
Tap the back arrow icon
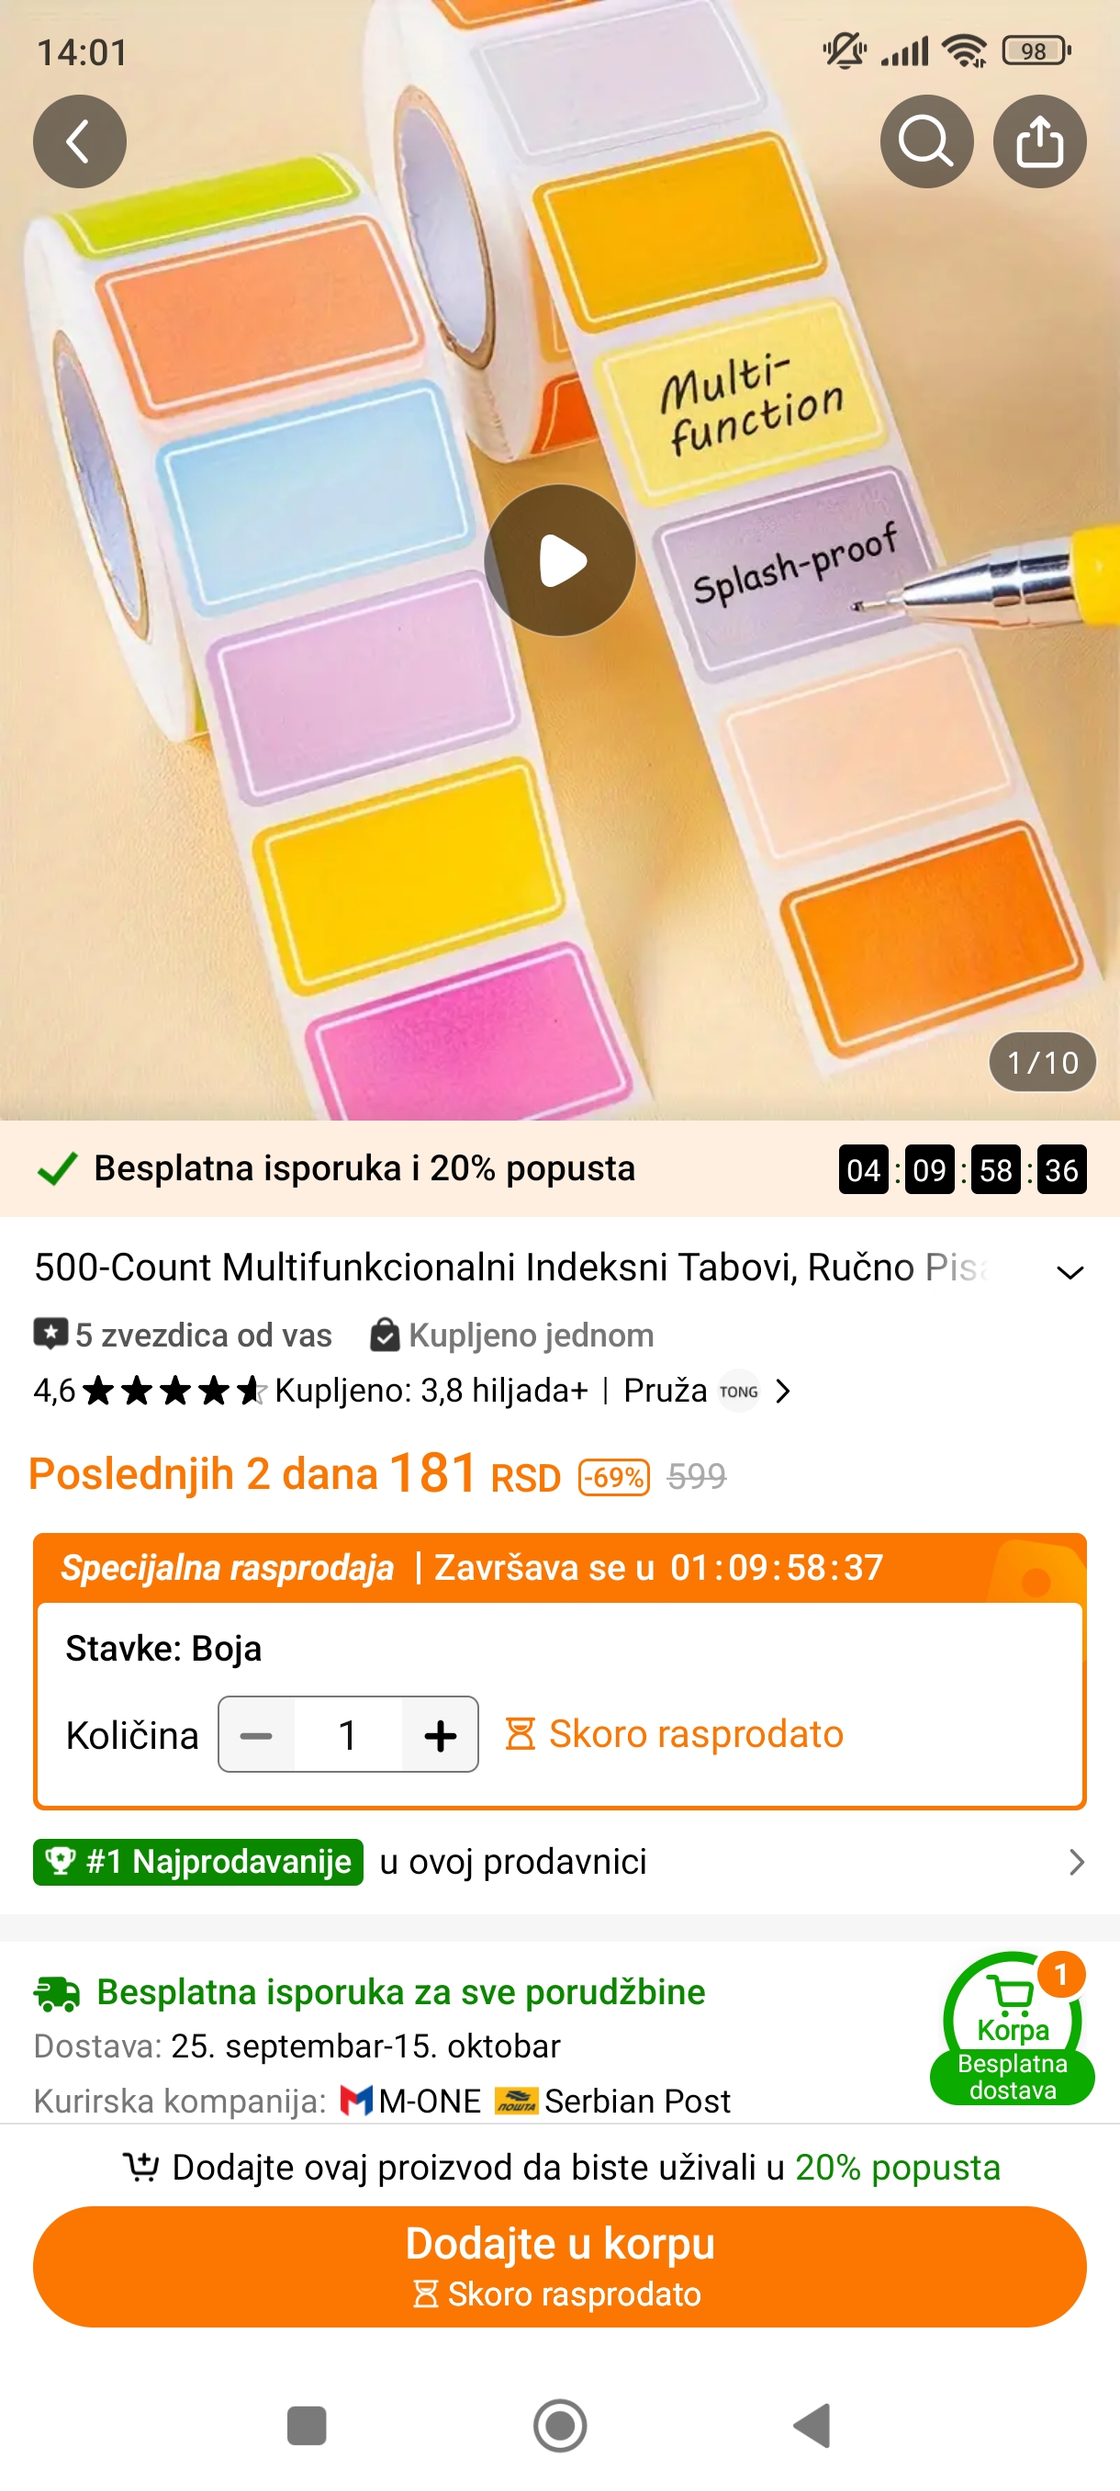point(79,141)
